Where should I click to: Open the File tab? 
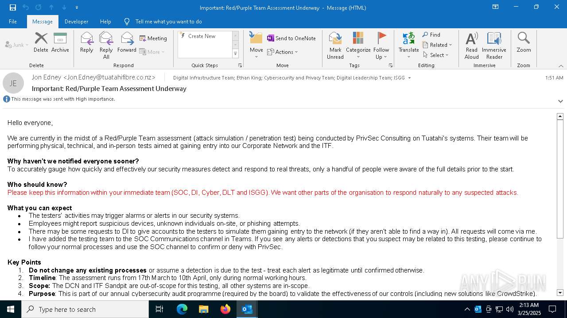[x=13, y=22]
